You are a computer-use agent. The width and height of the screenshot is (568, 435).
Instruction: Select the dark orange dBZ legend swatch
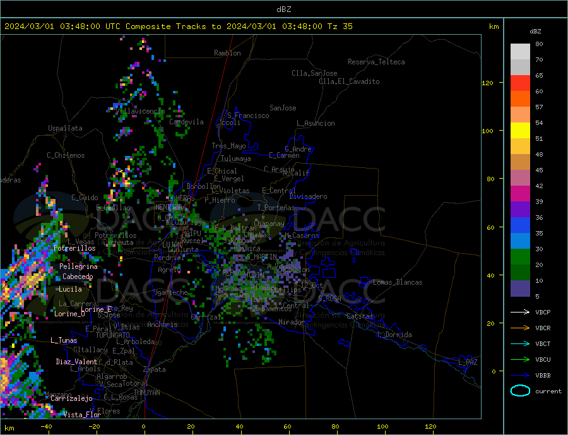520,99
